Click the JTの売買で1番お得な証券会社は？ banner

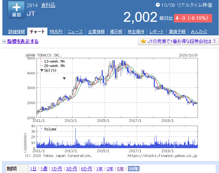click(178, 42)
